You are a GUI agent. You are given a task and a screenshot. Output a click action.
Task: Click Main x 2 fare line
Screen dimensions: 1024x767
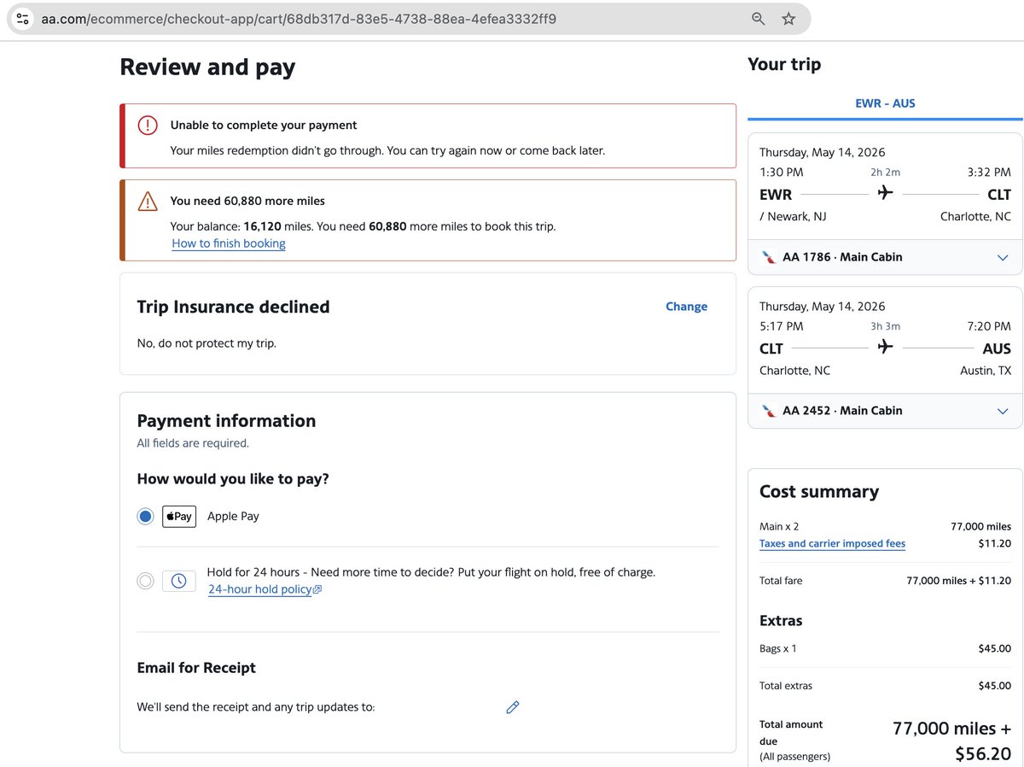tap(885, 526)
